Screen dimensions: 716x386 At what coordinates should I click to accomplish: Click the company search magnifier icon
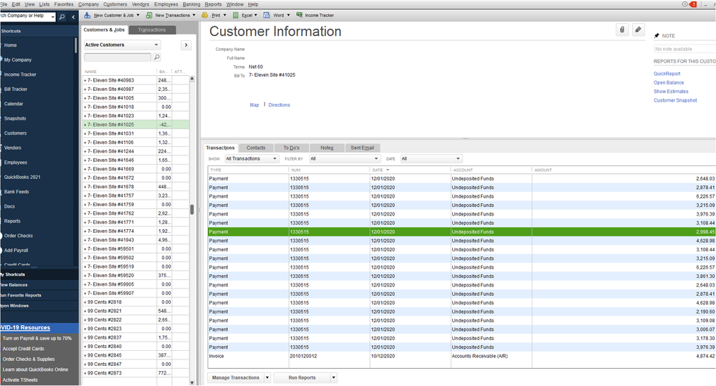coord(62,16)
